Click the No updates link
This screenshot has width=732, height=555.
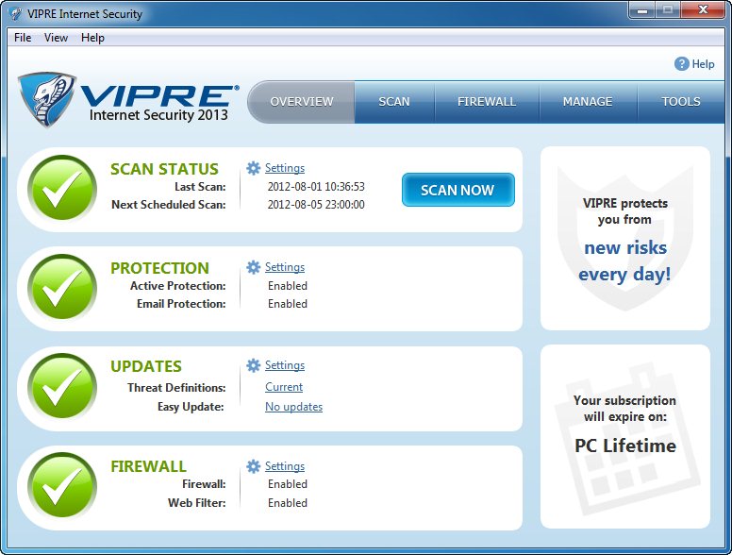pos(293,407)
